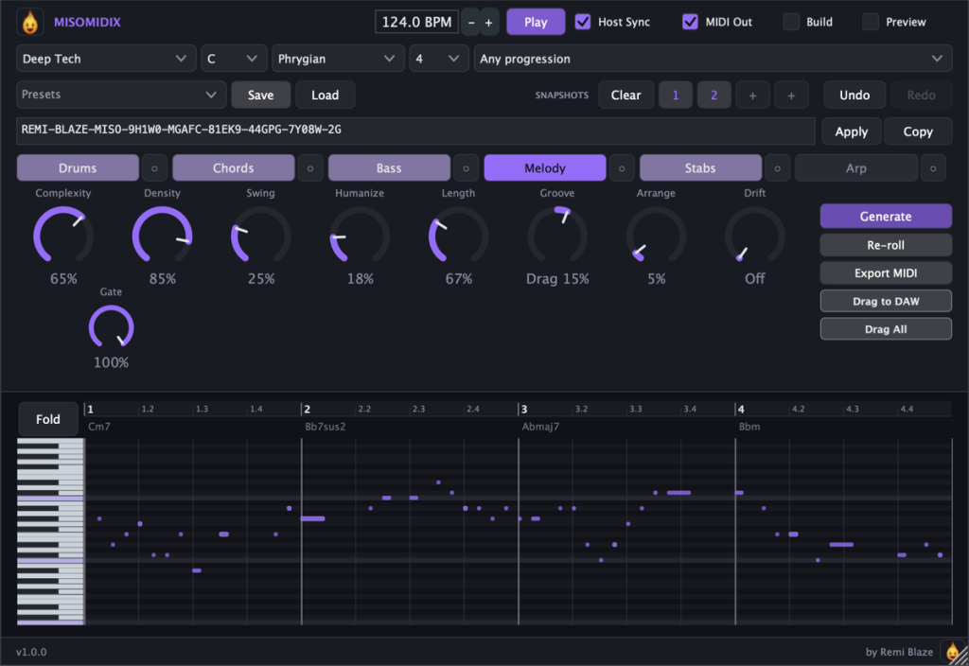
Task: Click the Play button
Action: pos(536,23)
